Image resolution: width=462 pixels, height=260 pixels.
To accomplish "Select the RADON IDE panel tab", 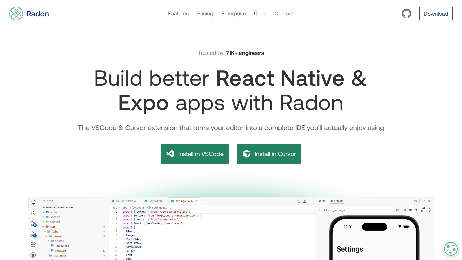I will click(337, 201).
